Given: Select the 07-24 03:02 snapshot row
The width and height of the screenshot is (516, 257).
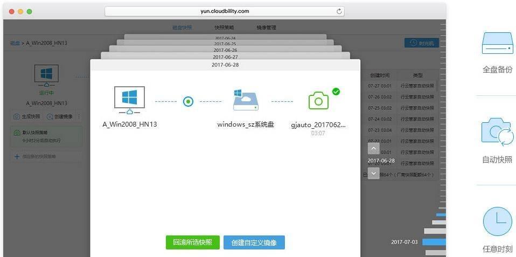Looking at the screenshot, I should (x=400, y=119).
